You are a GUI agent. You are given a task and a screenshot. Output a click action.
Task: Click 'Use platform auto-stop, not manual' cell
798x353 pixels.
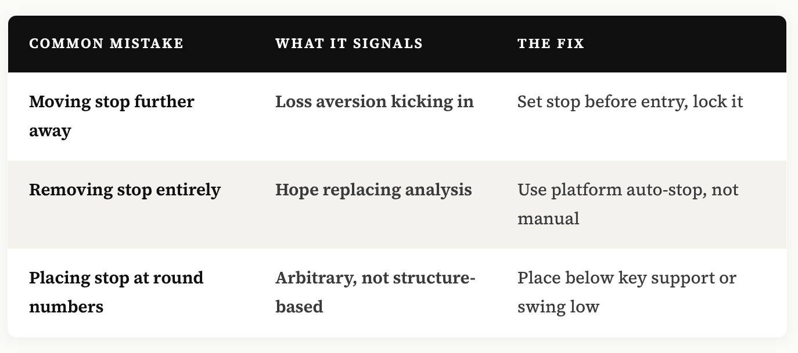point(628,204)
